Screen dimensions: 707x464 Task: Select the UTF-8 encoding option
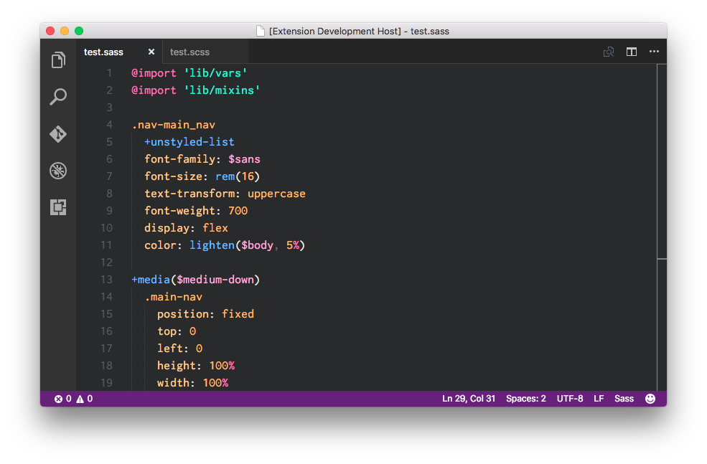570,399
